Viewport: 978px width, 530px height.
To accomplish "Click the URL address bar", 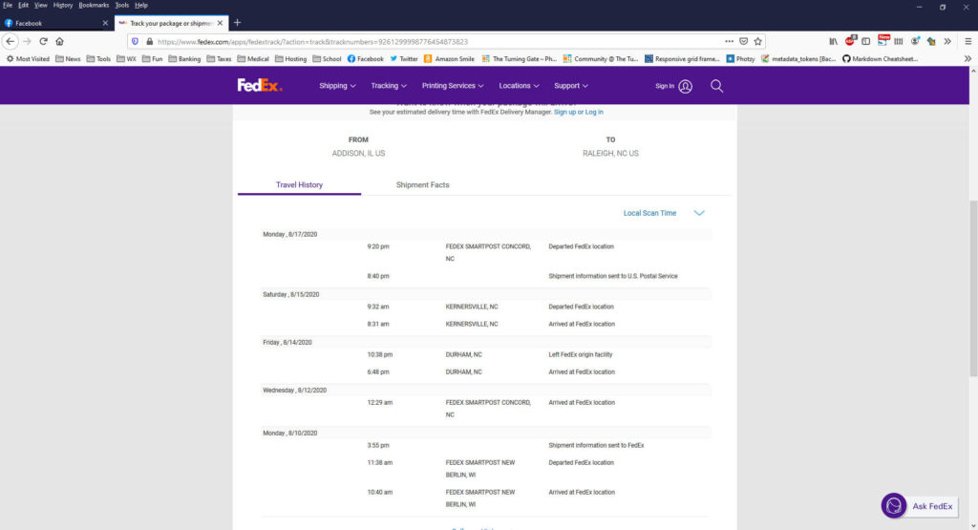I will point(430,41).
